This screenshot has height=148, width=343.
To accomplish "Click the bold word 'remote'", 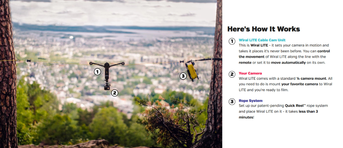I will pyautogui.click(x=245, y=63).
